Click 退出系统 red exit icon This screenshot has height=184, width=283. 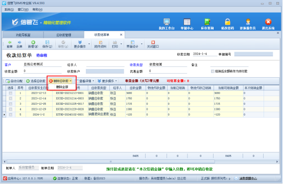click(268, 22)
